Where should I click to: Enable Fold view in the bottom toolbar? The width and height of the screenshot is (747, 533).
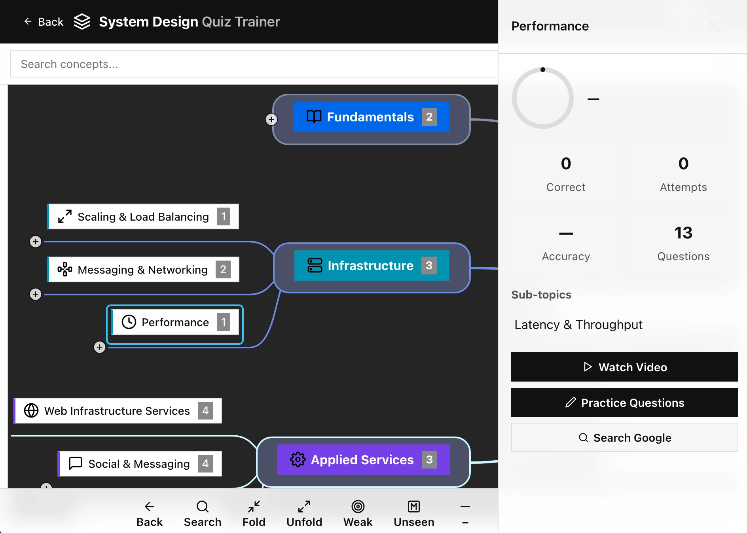pos(254,513)
